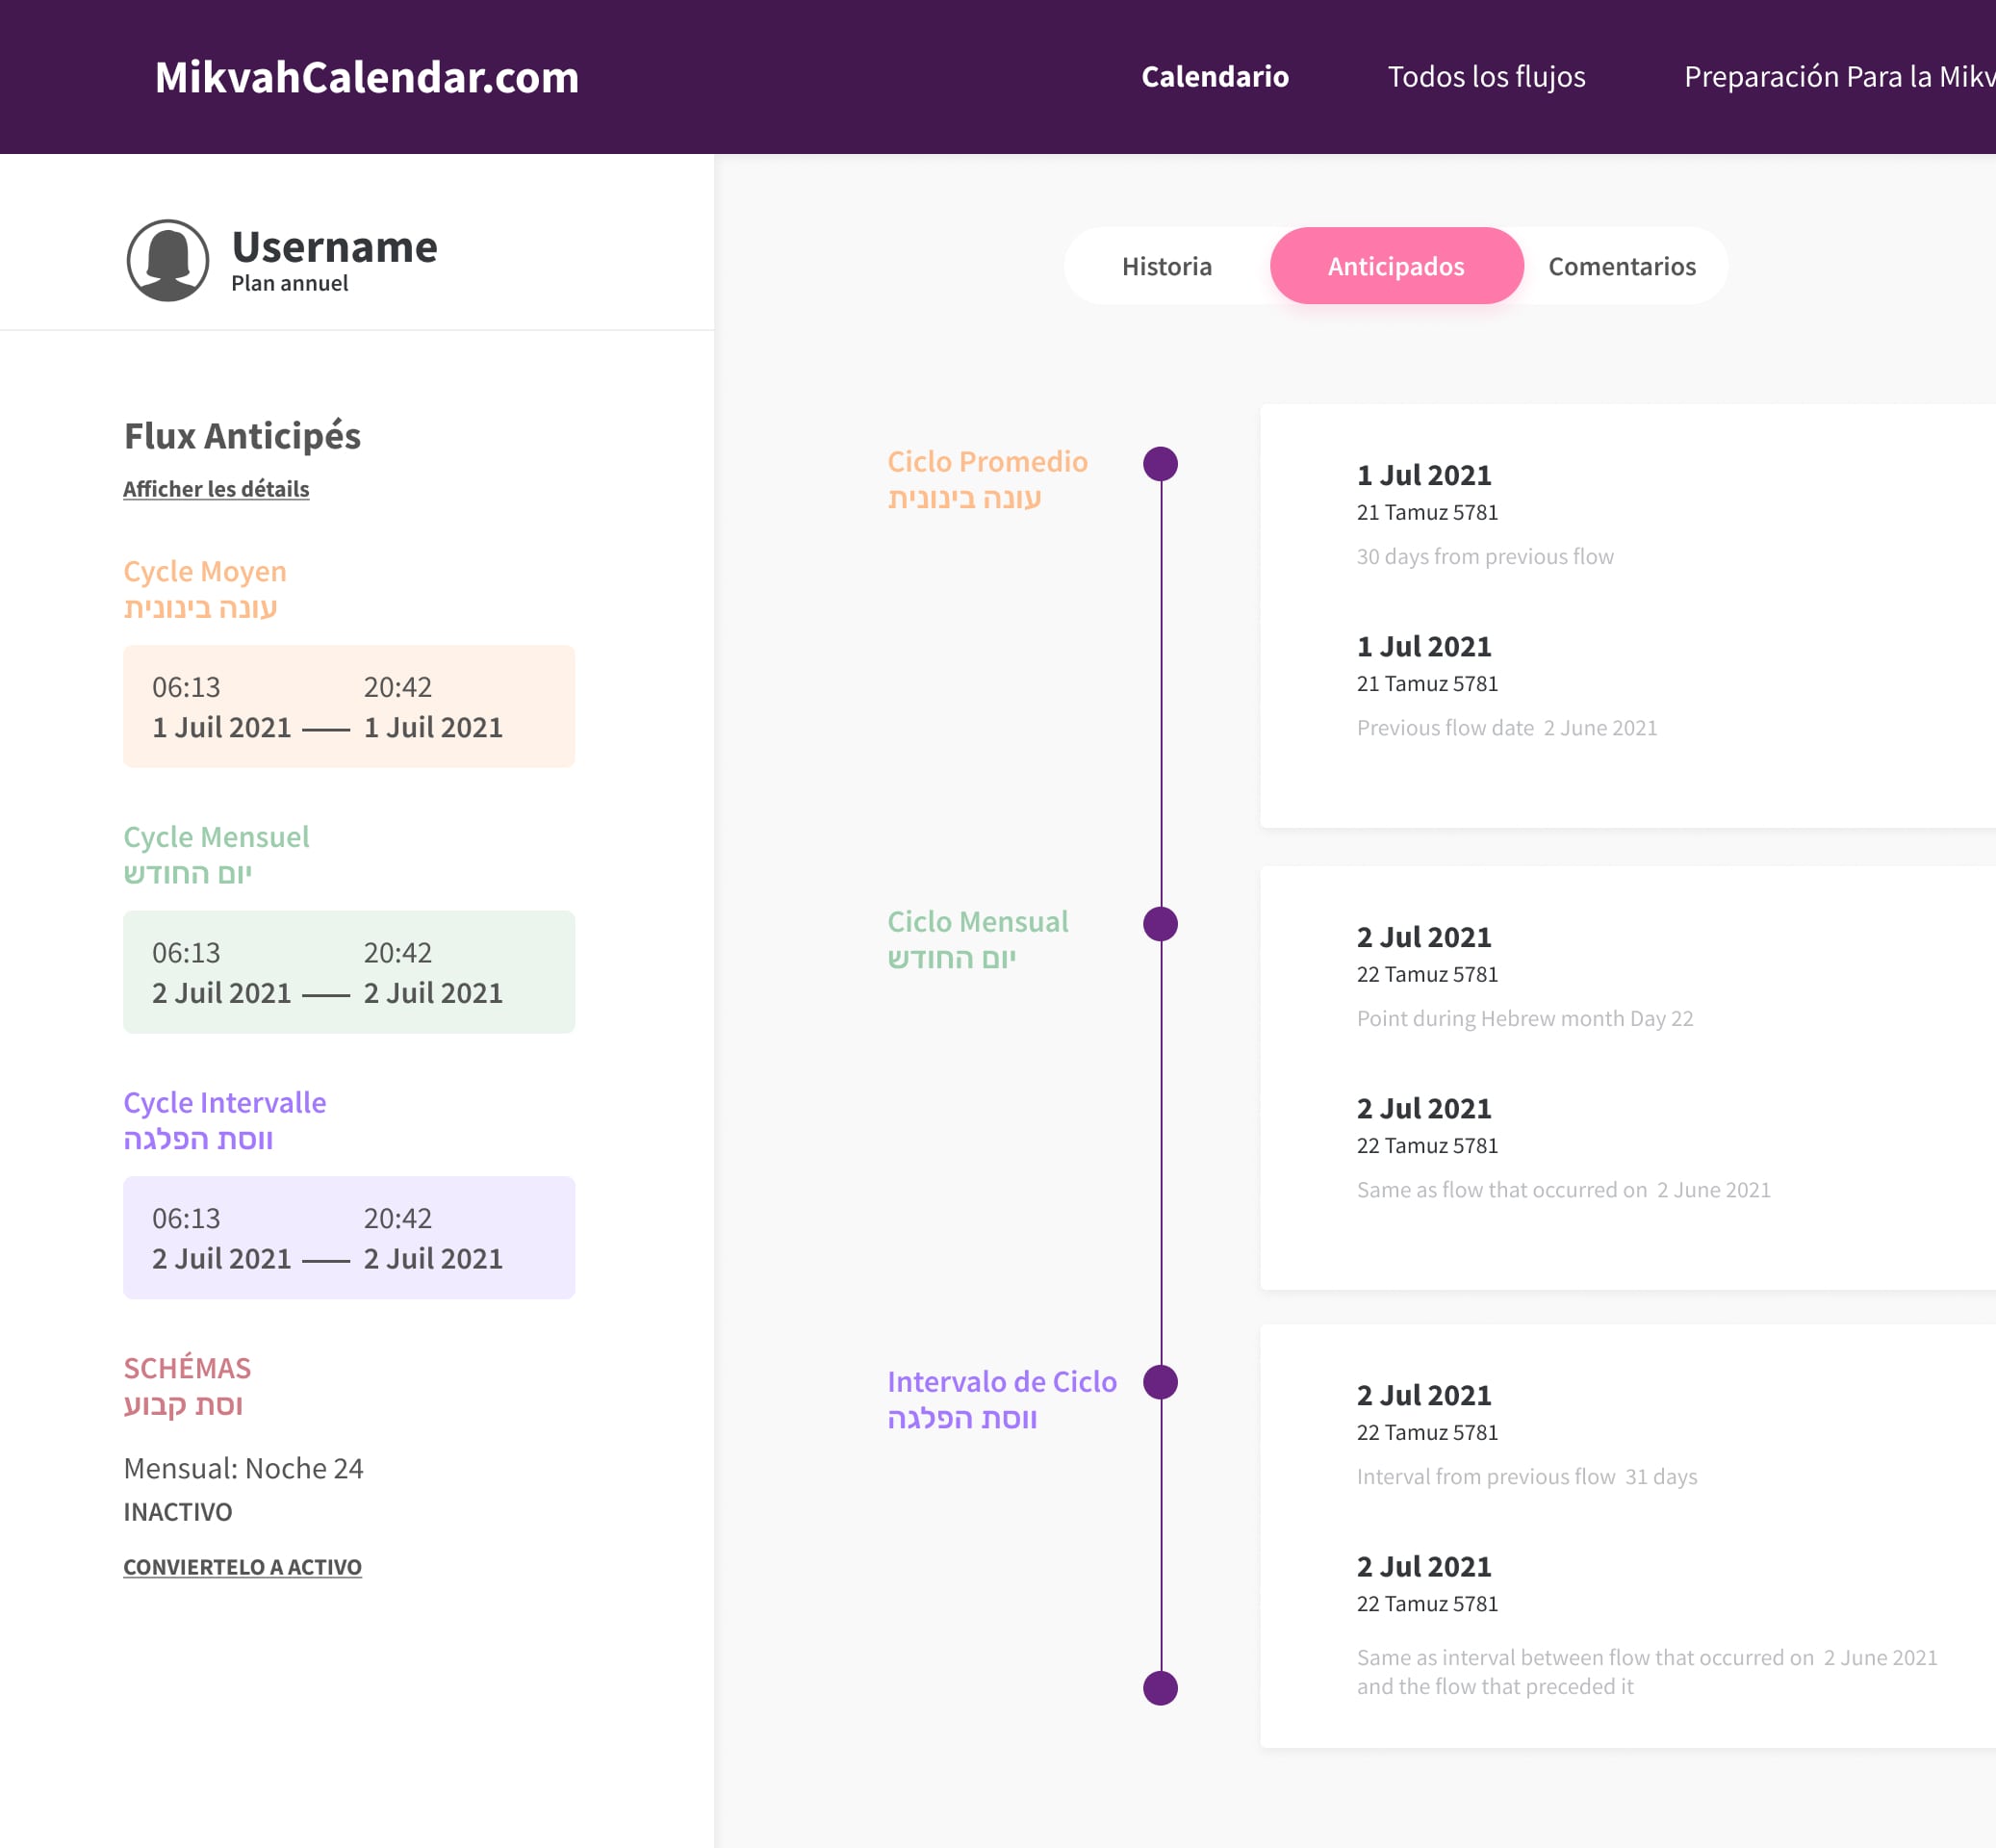Image resolution: width=1996 pixels, height=1848 pixels.
Task: Click the bottom end dot of timeline
Action: pyautogui.click(x=1160, y=1688)
